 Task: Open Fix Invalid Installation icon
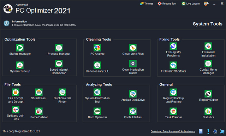coord(208,46)
